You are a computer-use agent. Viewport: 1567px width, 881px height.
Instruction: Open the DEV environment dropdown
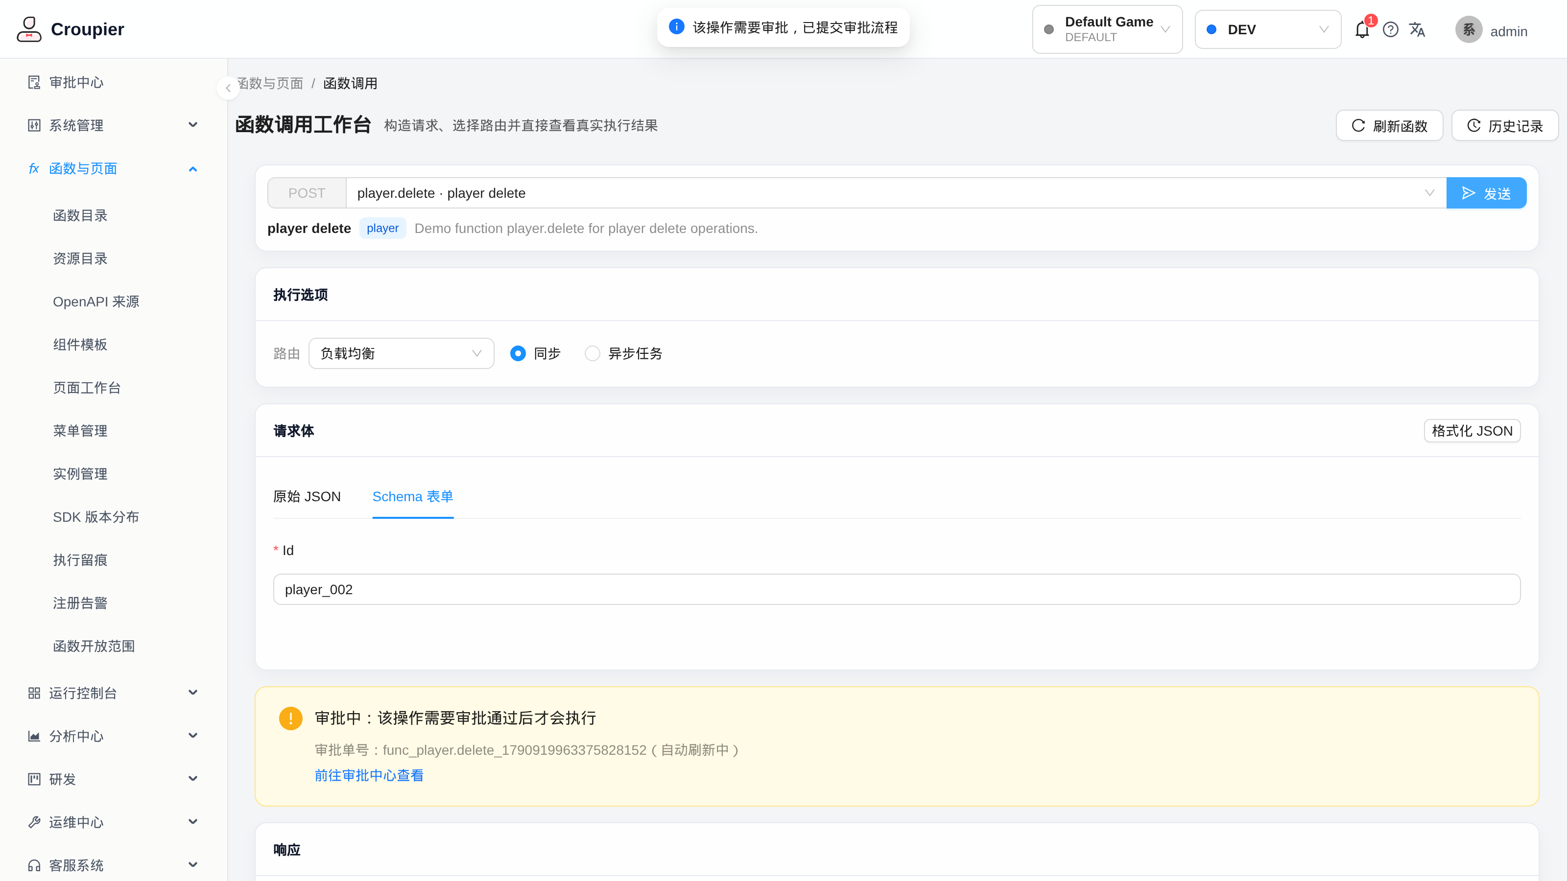pos(1268,29)
